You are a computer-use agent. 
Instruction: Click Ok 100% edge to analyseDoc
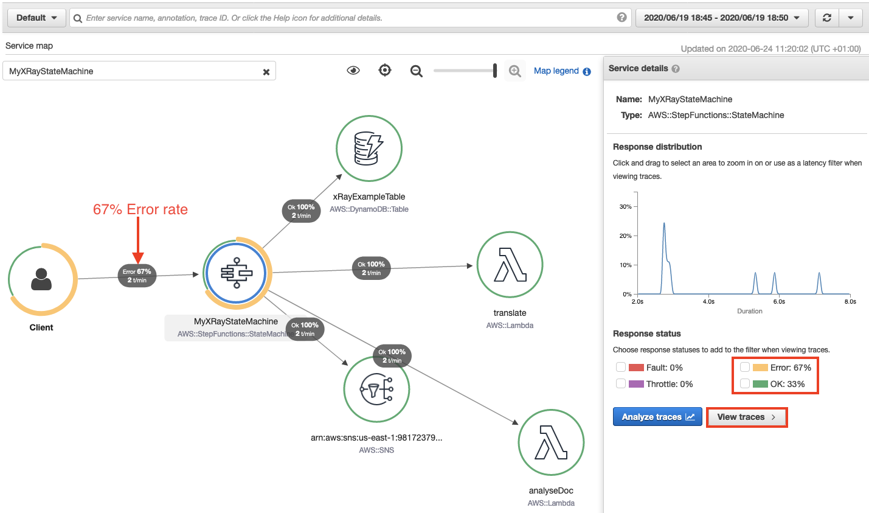[x=392, y=356]
